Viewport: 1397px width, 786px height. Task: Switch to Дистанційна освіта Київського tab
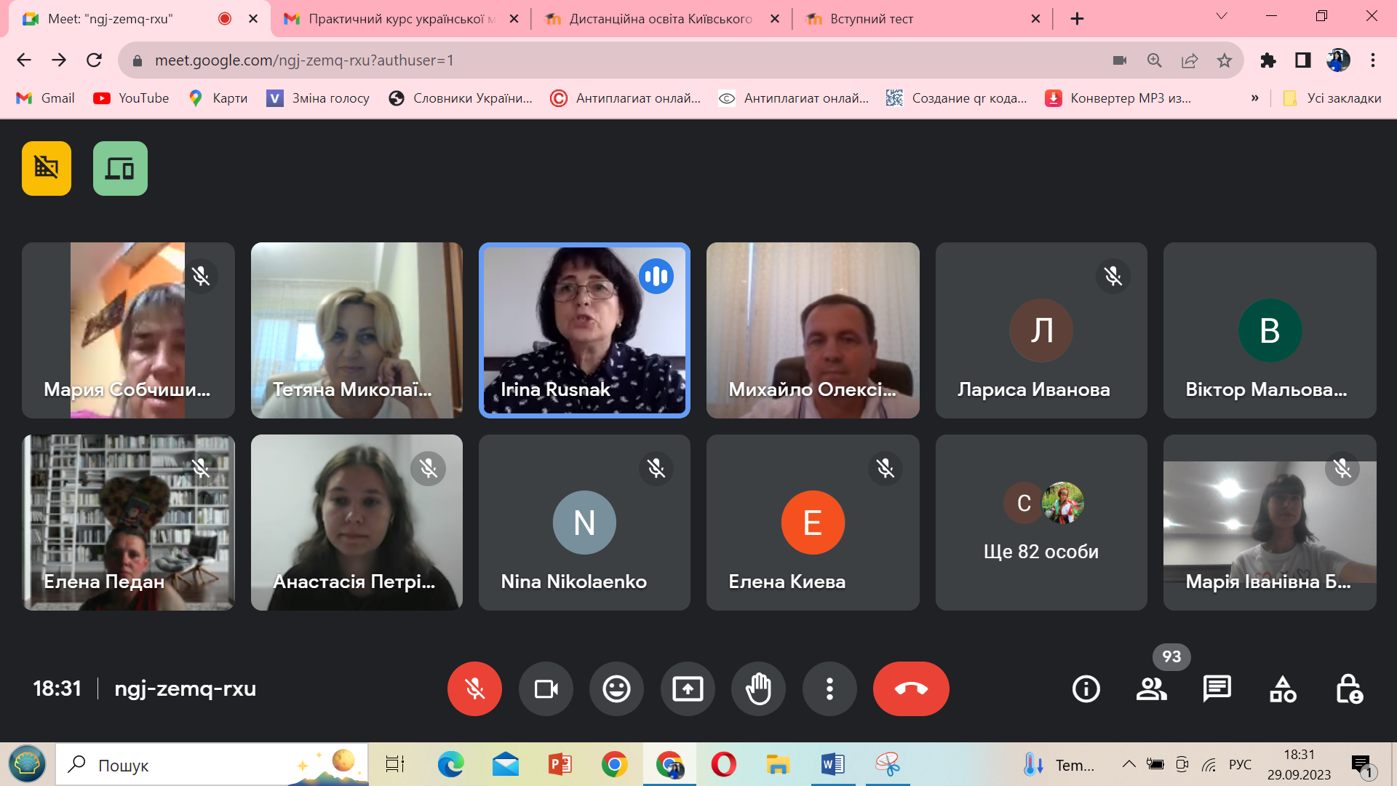660,19
